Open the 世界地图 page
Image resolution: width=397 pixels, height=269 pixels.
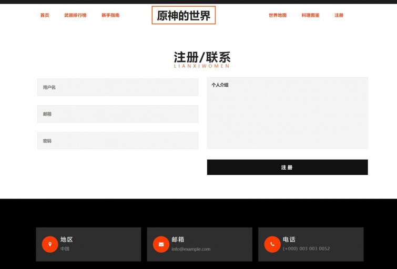(x=278, y=15)
